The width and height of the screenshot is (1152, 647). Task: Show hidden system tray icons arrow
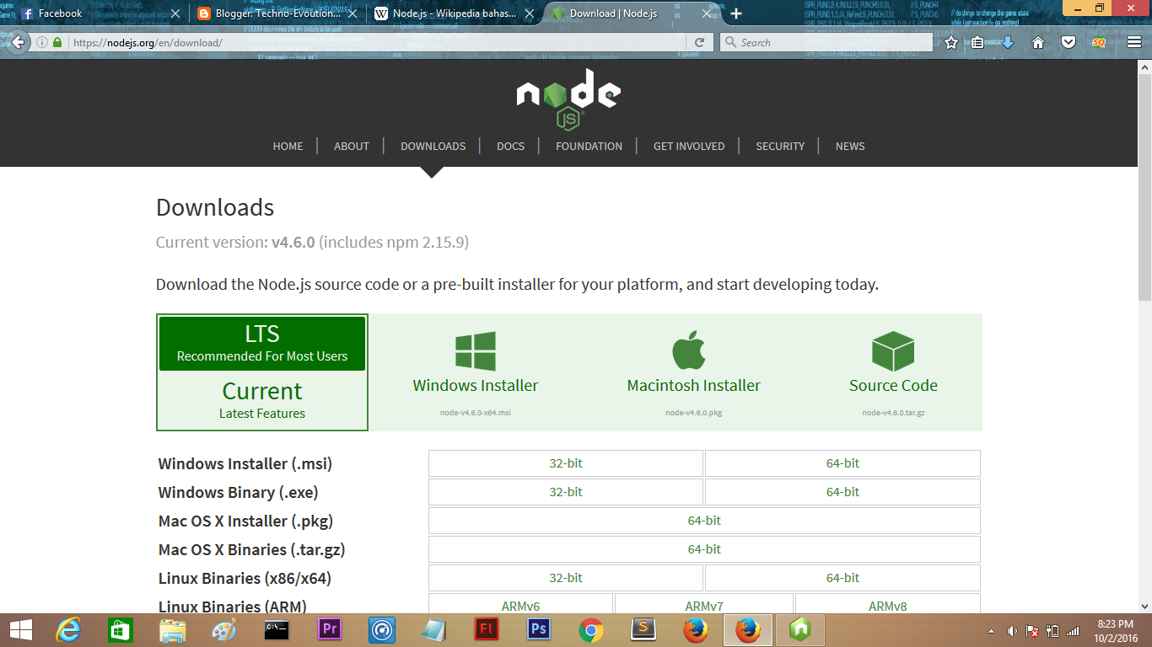tap(991, 630)
